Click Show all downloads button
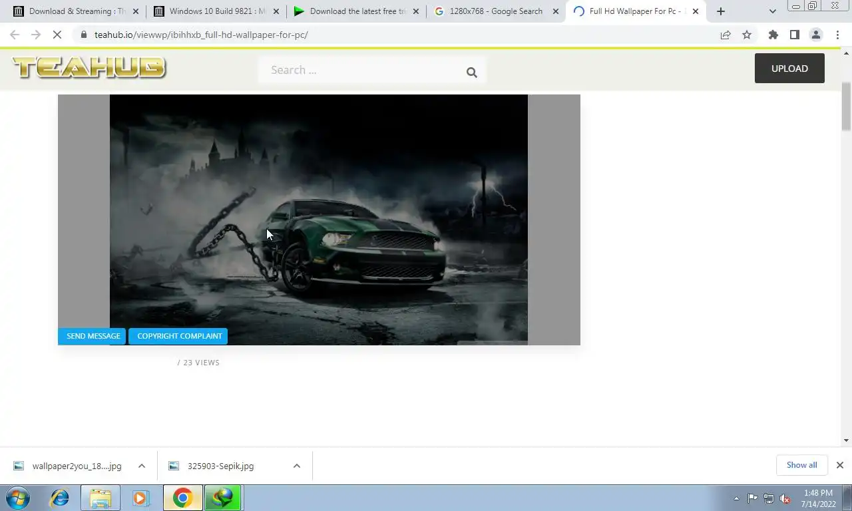The height and width of the screenshot is (511, 852). (801, 465)
